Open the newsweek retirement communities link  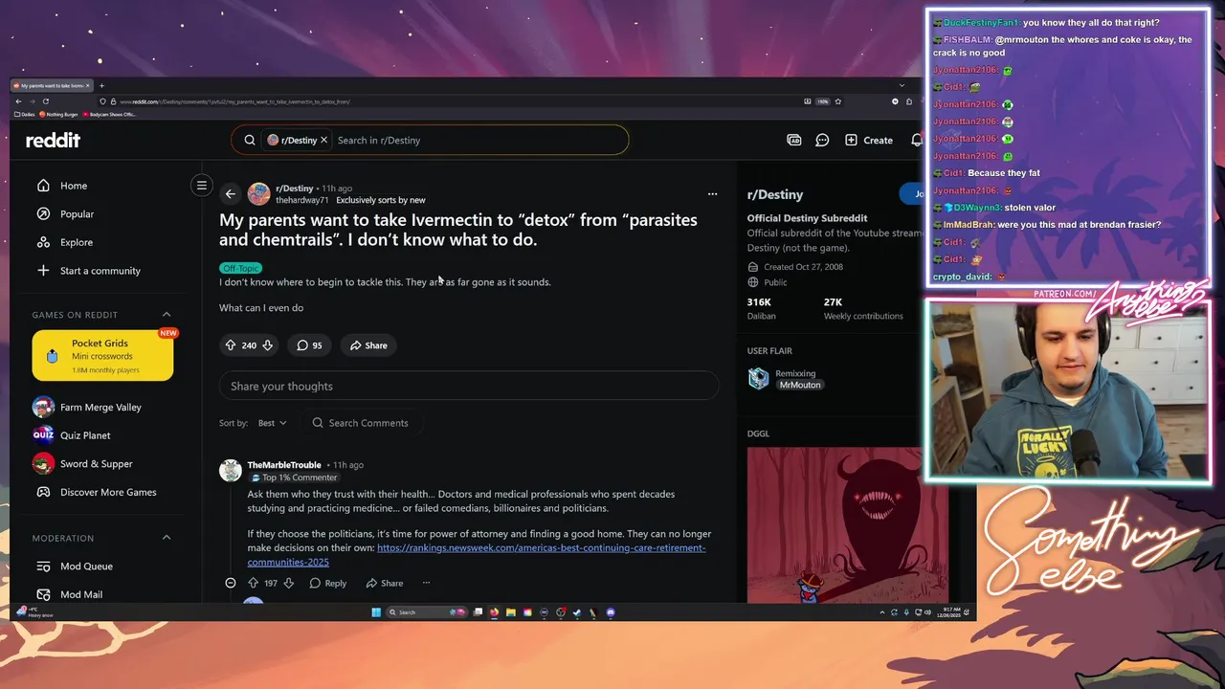(477, 555)
